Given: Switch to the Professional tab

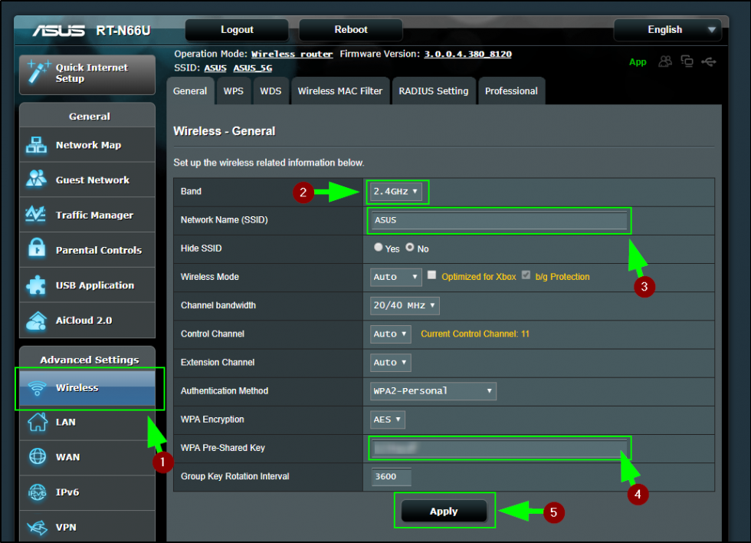Looking at the screenshot, I should tap(511, 90).
